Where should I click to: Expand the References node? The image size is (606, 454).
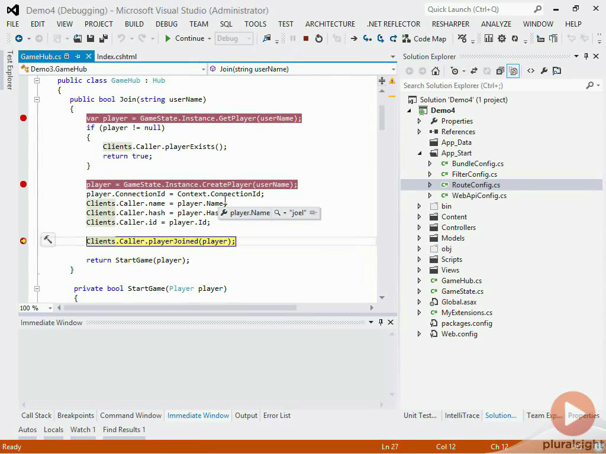(x=420, y=132)
